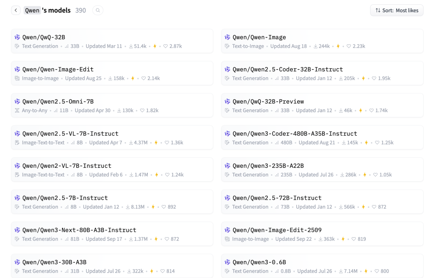
Task: Click 'Text Generation' label on Qwen3-Next-80B-A3B-Instruct
Action: (x=40, y=239)
